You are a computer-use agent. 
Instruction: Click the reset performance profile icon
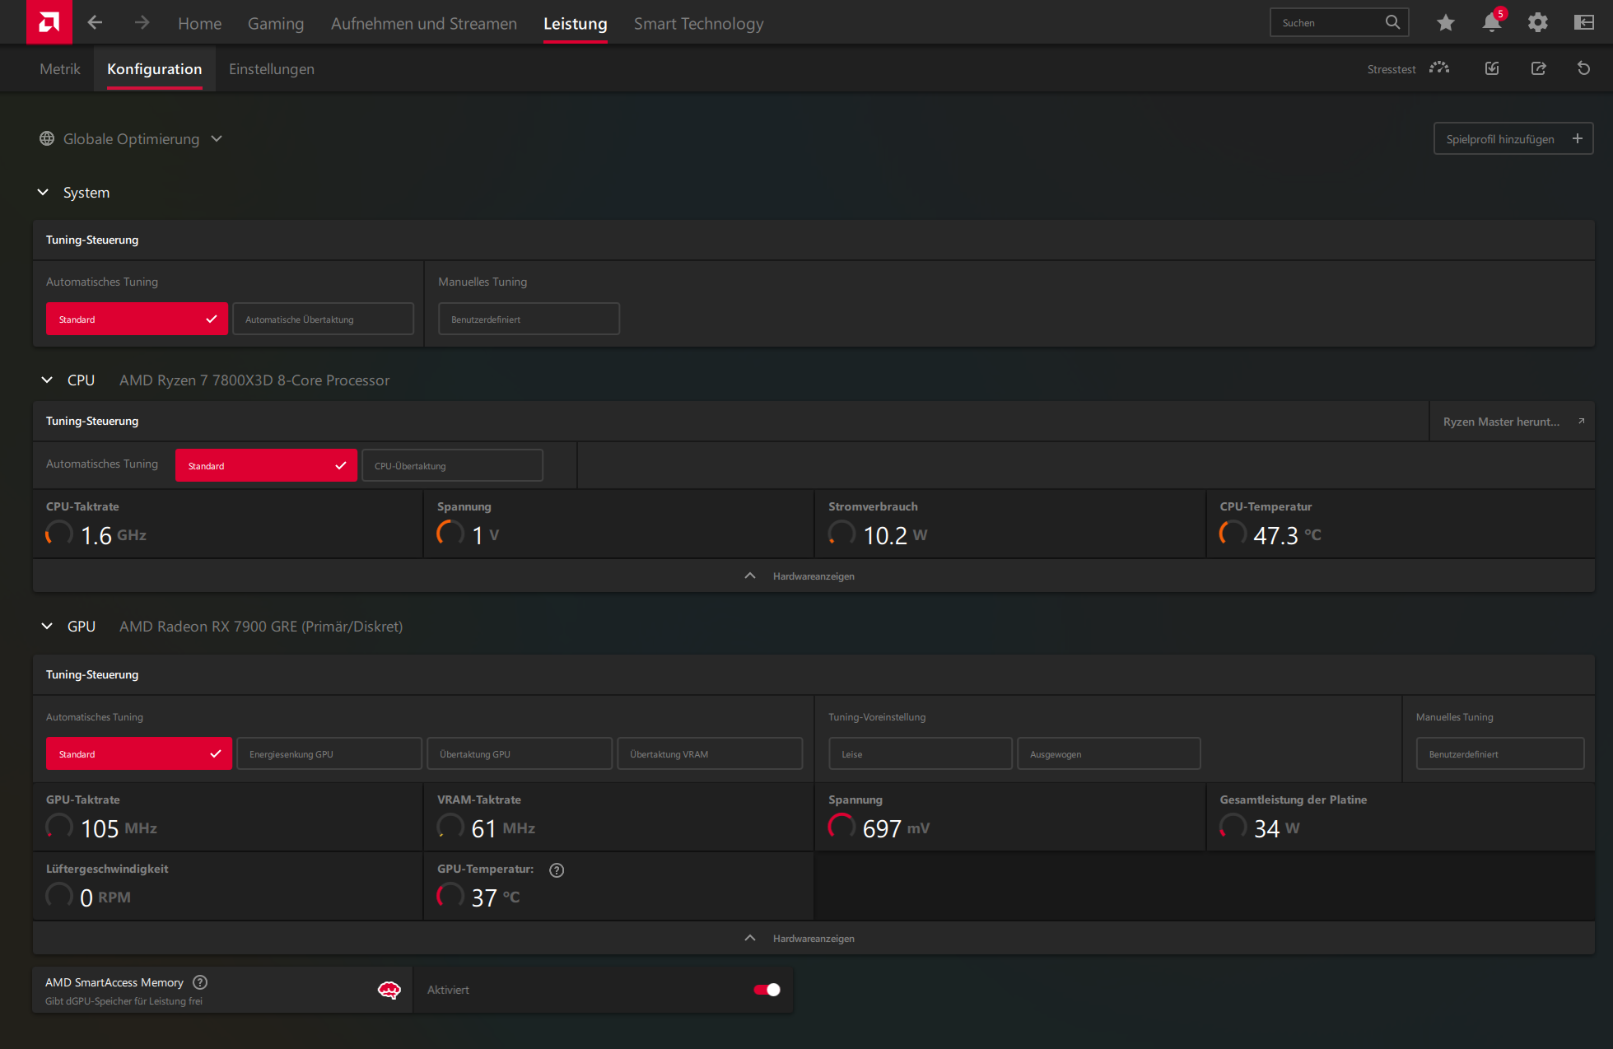pyautogui.click(x=1583, y=68)
